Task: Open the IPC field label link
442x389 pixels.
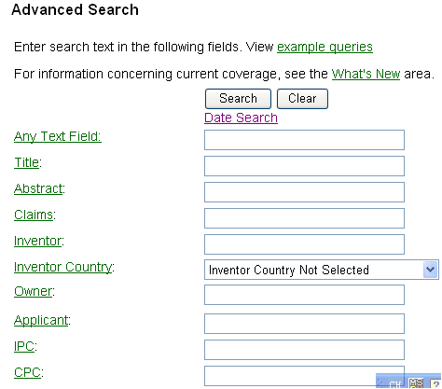Action: click(x=24, y=346)
